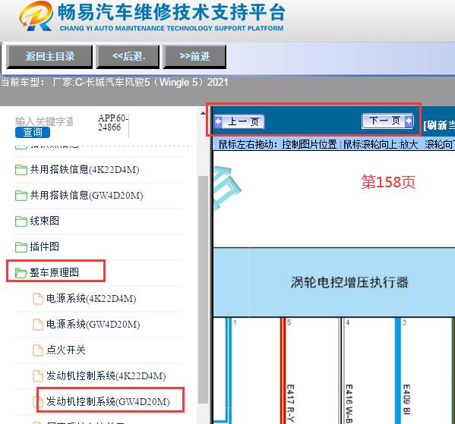Screen dimensions: 455x424
Task: Click the tree panel scrollbar thumb
Action: coord(204,289)
